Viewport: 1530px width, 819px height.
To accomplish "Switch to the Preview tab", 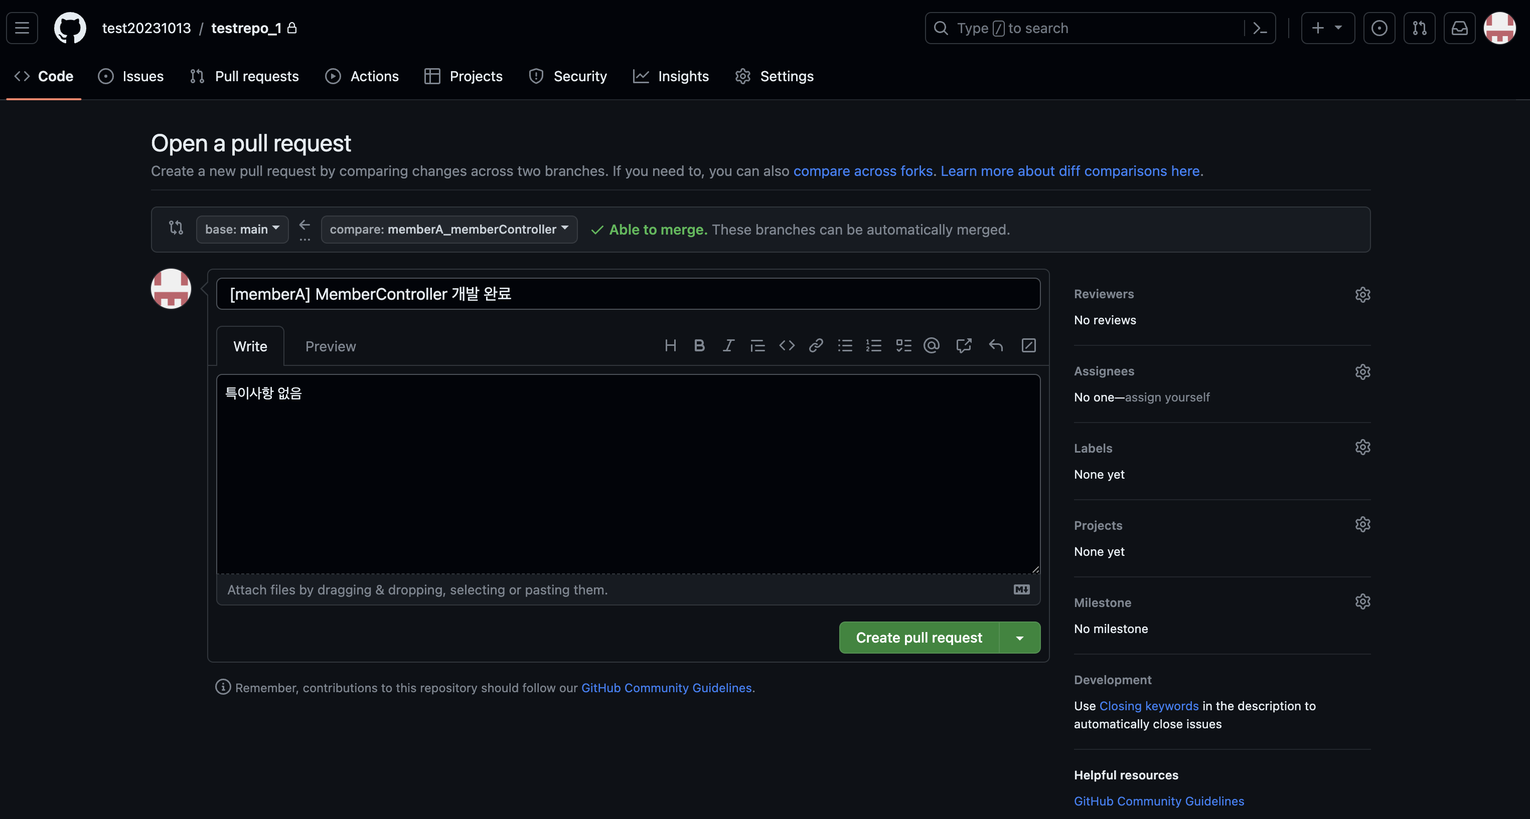I will click(330, 346).
